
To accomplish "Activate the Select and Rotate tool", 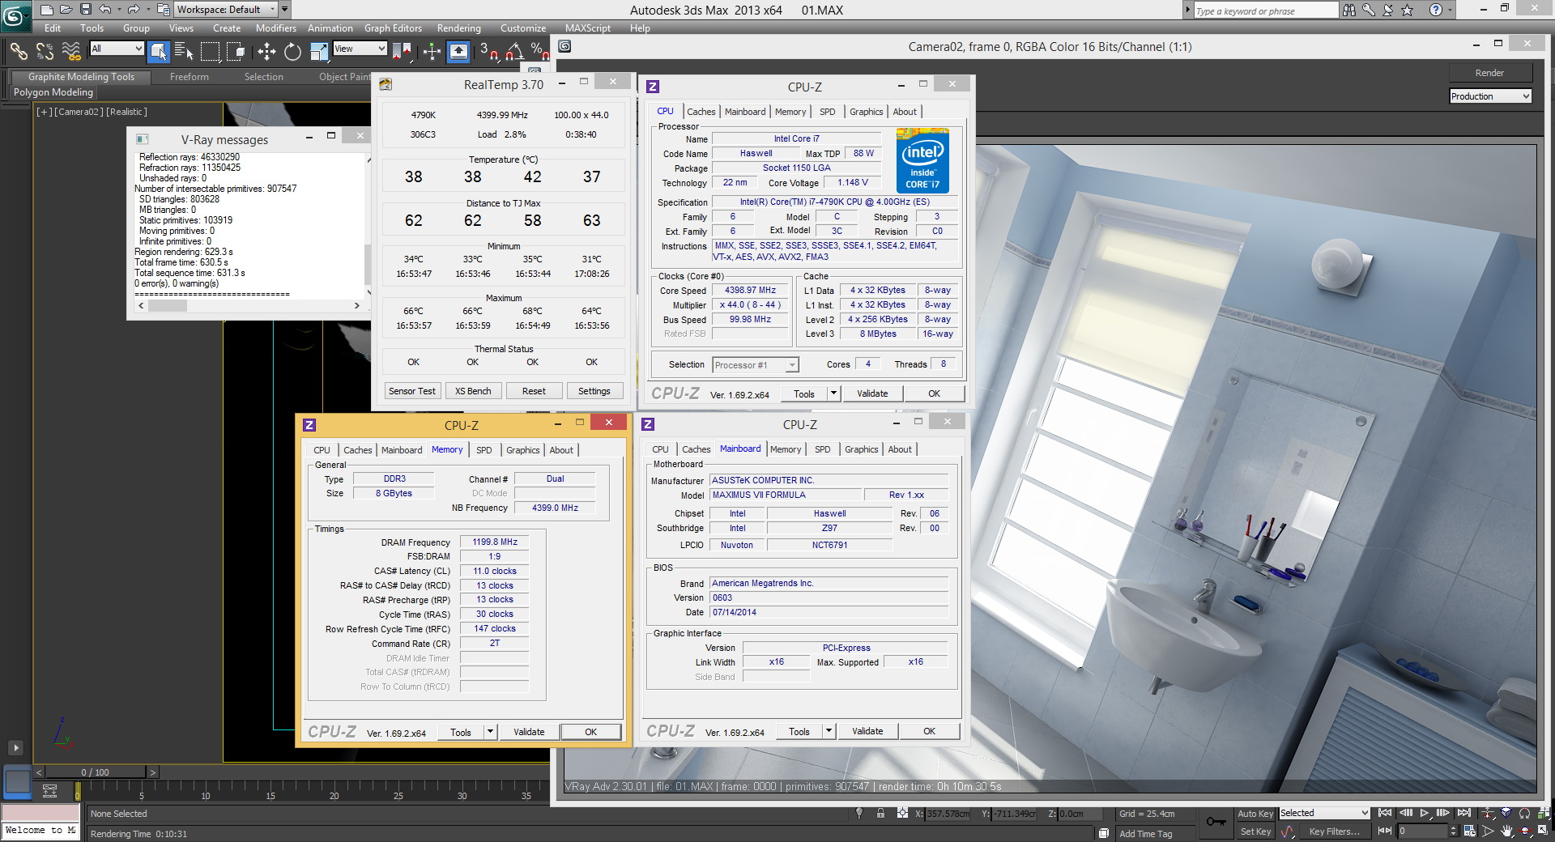I will click(292, 52).
